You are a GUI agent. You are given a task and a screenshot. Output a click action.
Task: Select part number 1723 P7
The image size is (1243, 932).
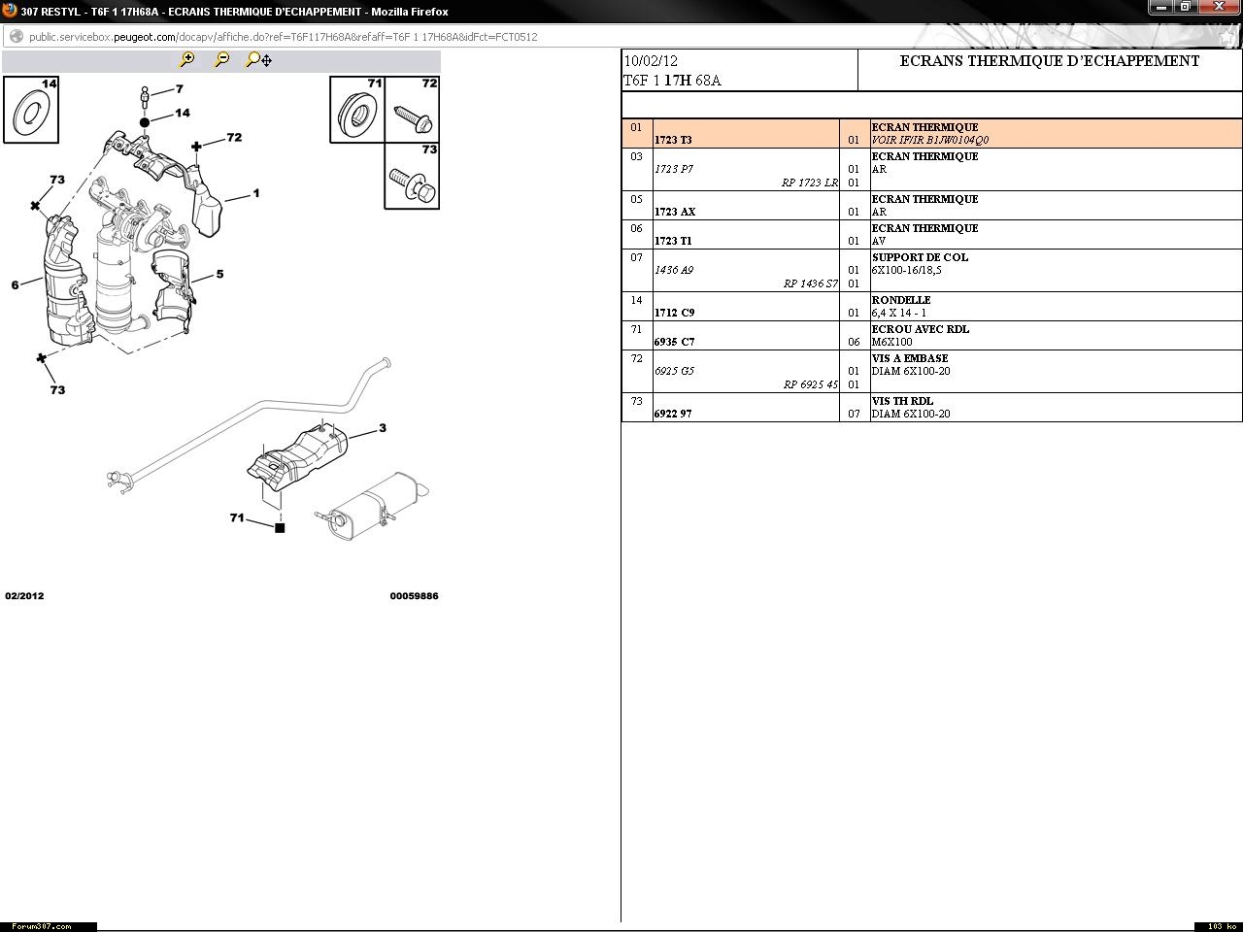pyautogui.click(x=673, y=169)
